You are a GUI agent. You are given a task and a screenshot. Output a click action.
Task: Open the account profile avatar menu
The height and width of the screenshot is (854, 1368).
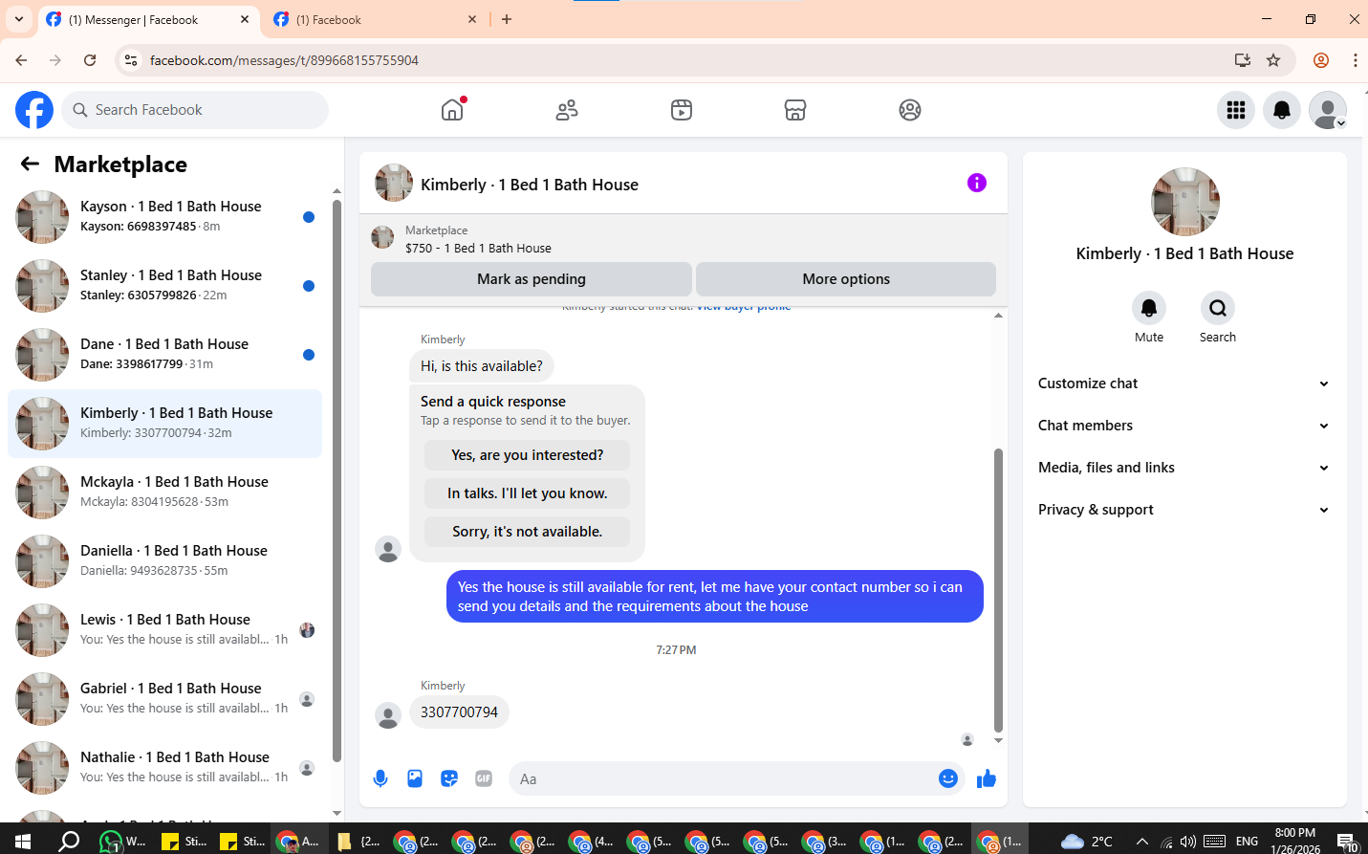[1328, 110]
